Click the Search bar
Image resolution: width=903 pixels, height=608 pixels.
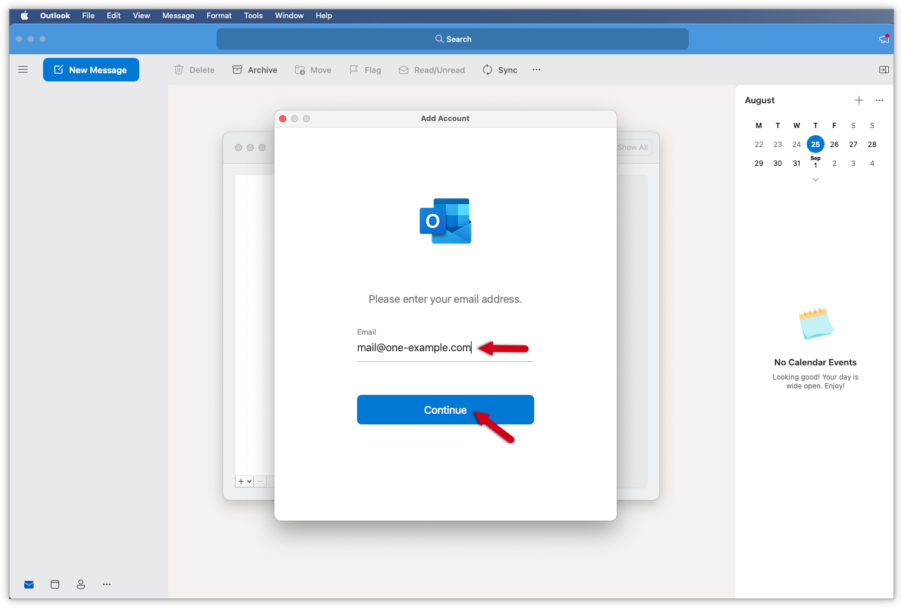point(452,39)
